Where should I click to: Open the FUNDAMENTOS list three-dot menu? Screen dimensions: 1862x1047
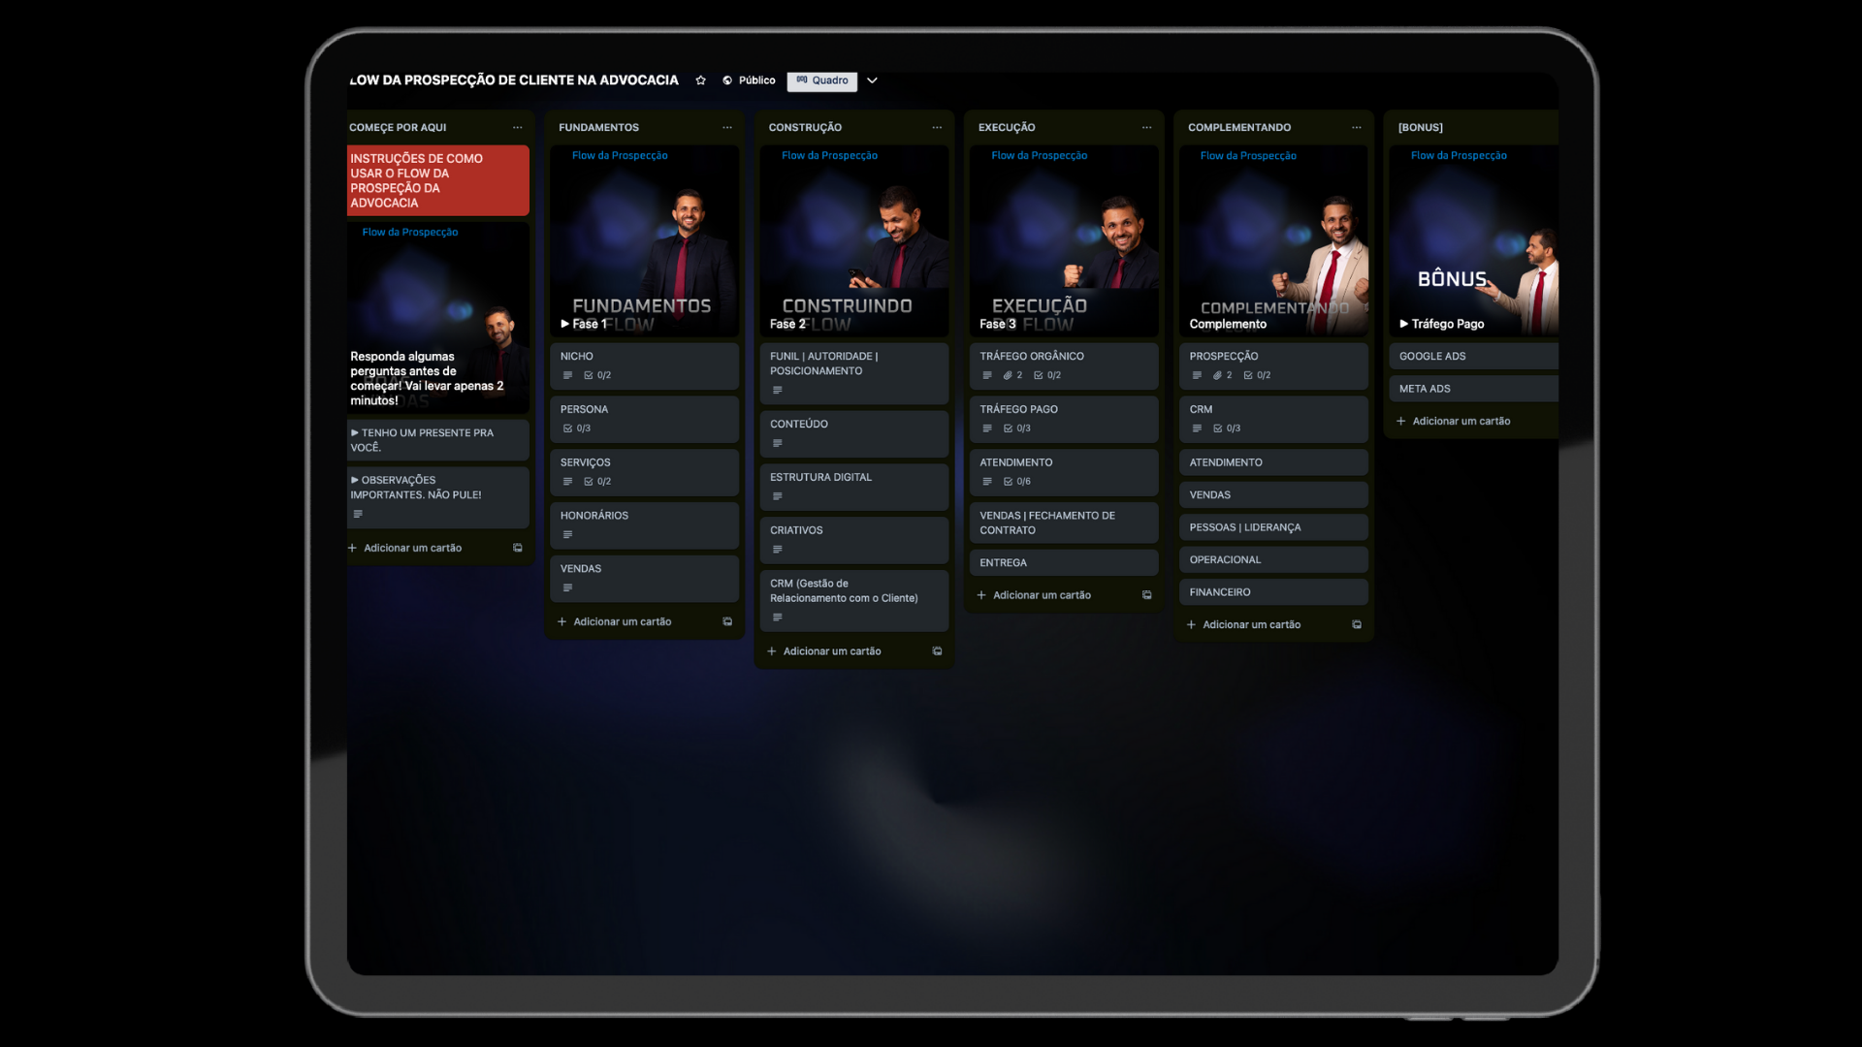tap(727, 128)
